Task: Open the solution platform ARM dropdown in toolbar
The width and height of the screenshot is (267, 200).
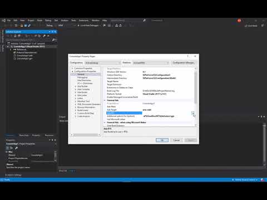Action: point(67,26)
